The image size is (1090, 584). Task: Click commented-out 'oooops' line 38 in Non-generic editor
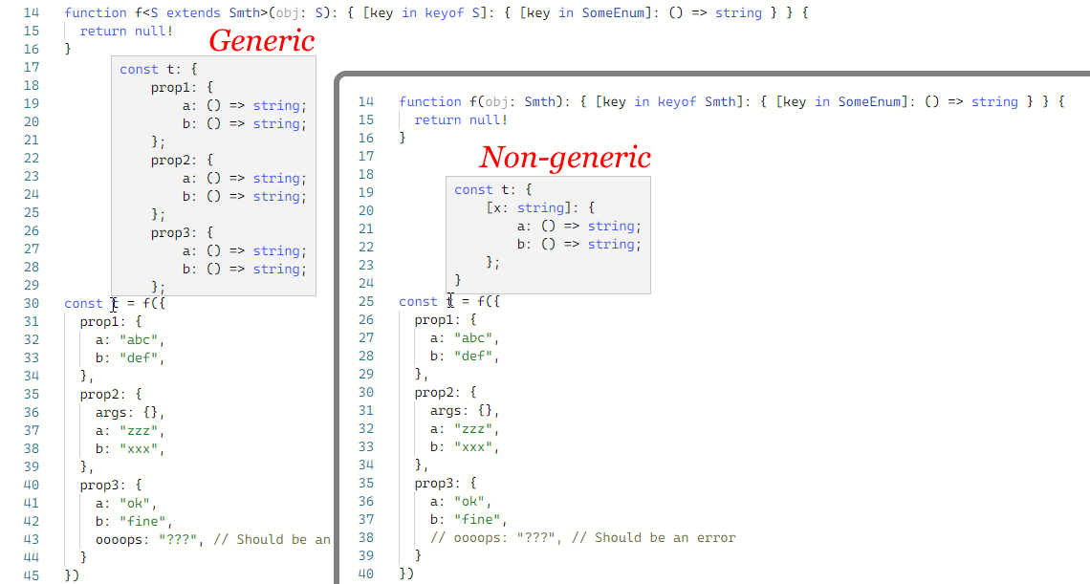(582, 537)
